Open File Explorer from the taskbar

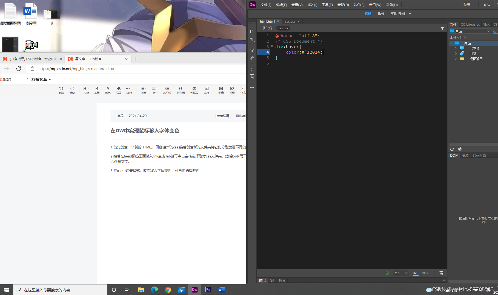click(x=141, y=290)
